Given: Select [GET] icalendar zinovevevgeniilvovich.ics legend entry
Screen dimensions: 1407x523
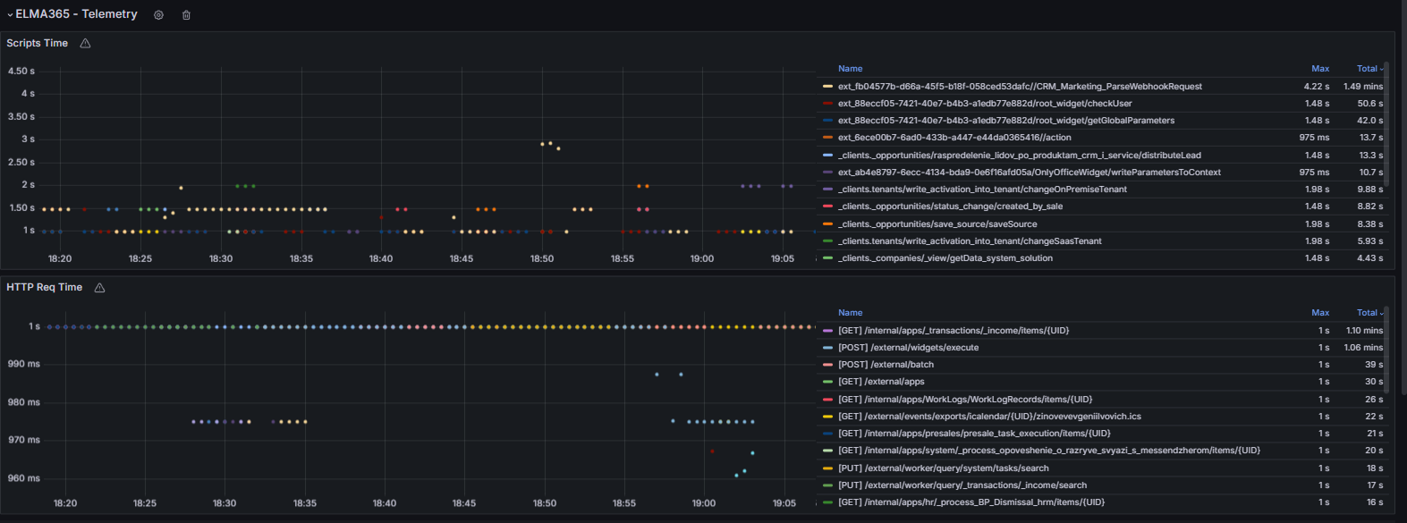Looking at the screenshot, I should pyautogui.click(x=989, y=417).
